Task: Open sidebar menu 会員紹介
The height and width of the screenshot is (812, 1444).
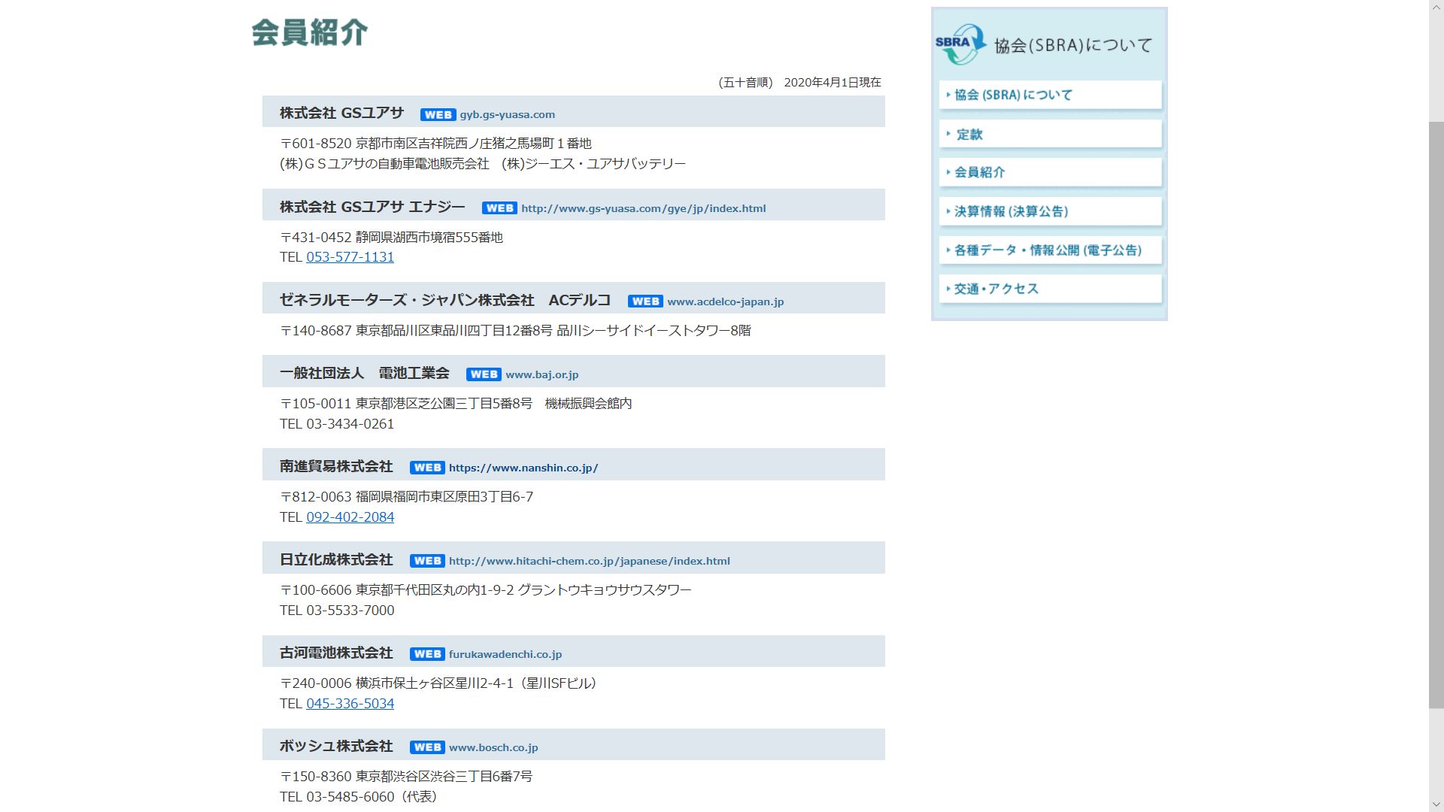Action: pos(1051,172)
